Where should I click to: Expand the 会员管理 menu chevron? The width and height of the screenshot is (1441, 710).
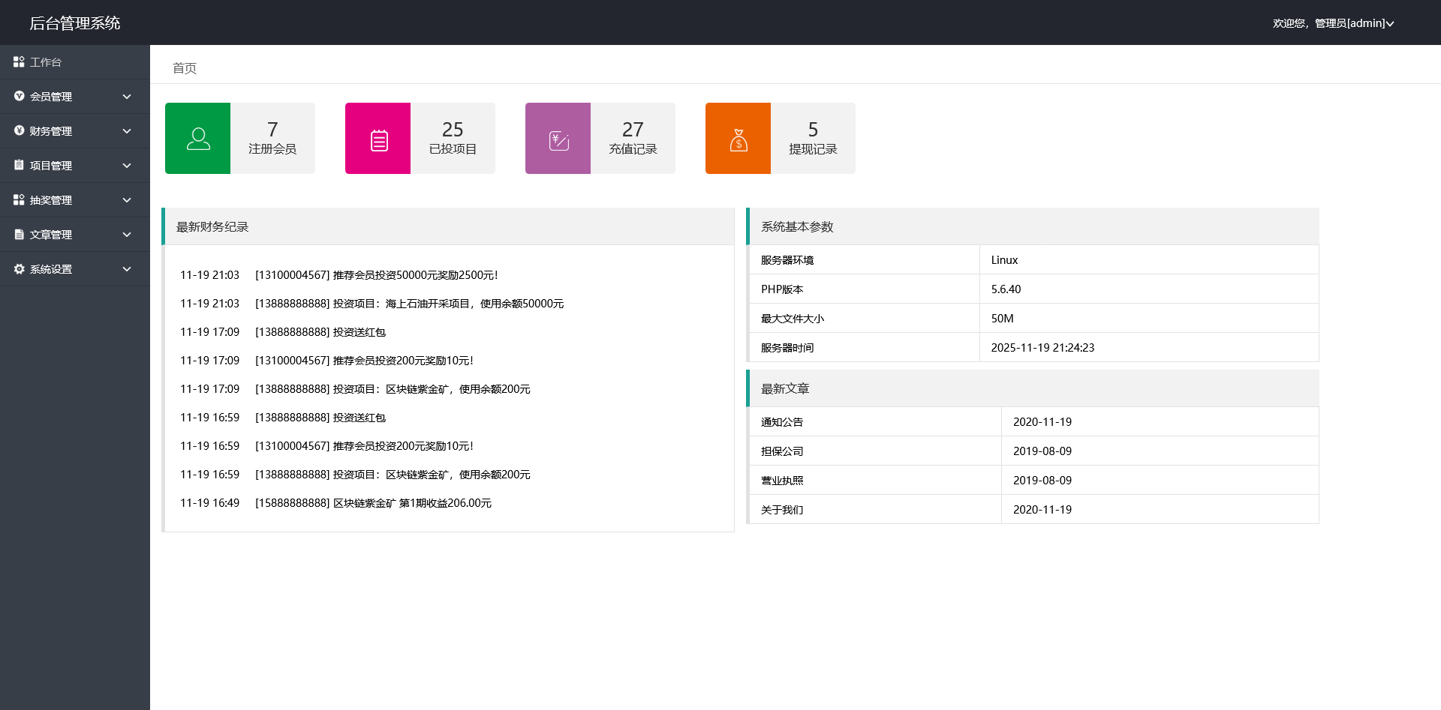pyautogui.click(x=127, y=97)
